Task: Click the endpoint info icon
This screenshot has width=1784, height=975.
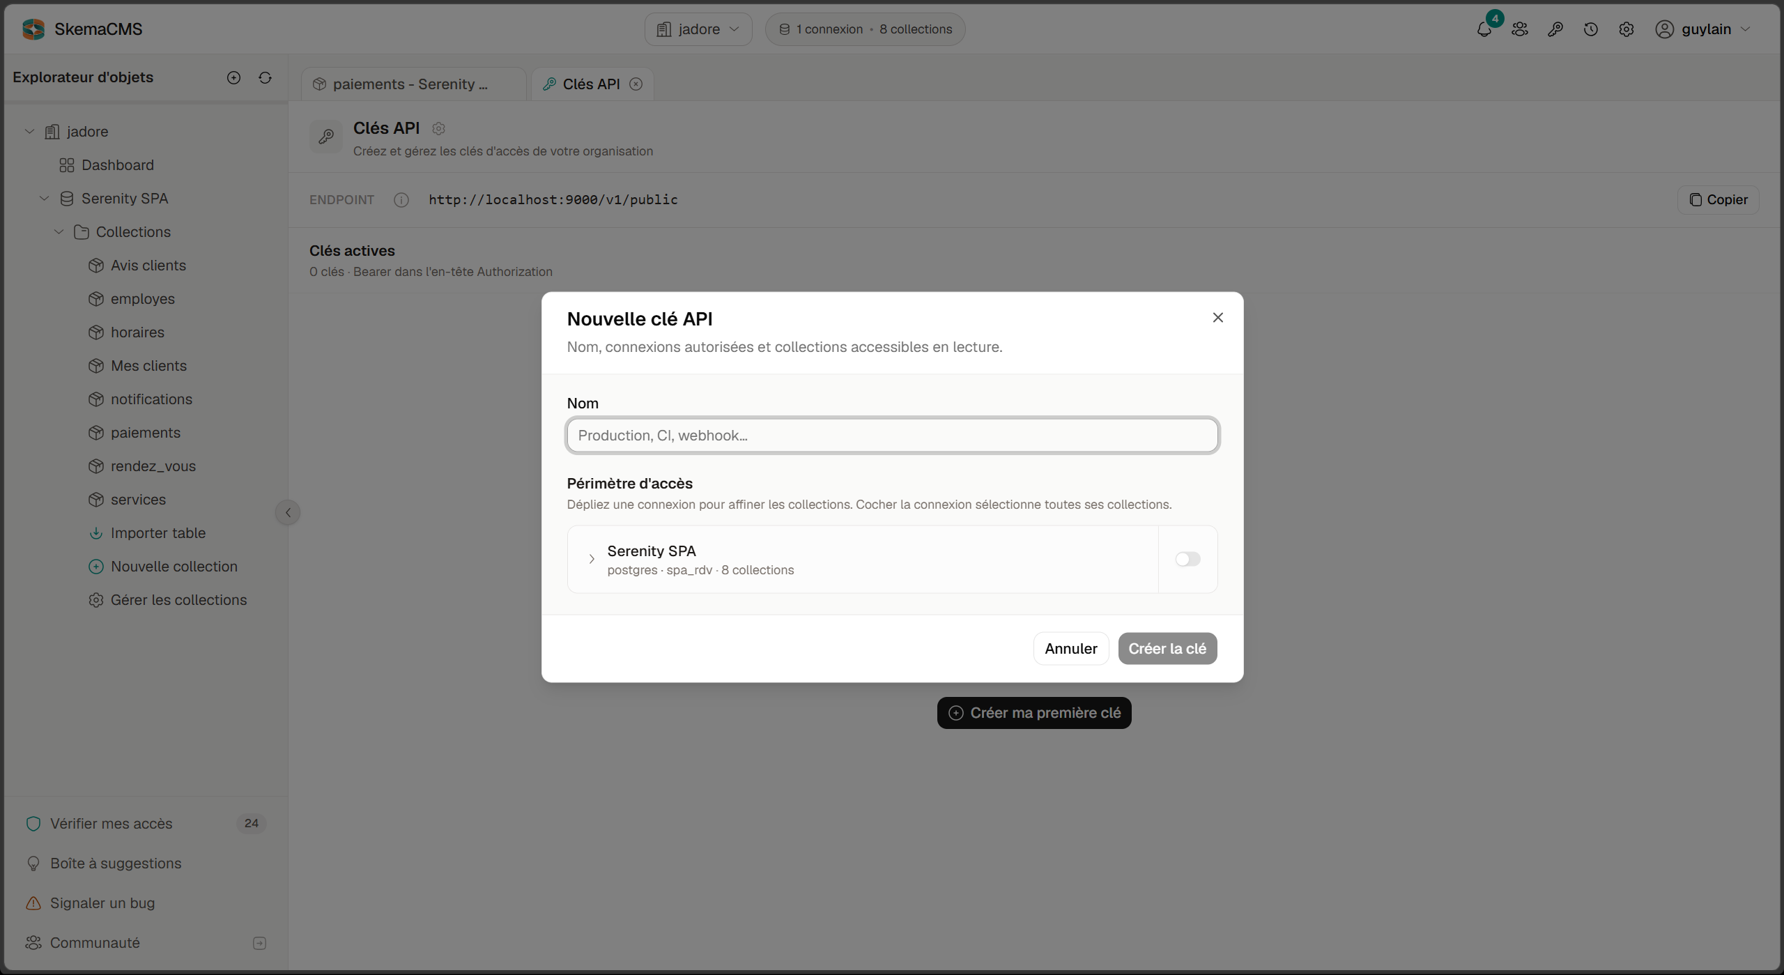Action: (x=401, y=200)
